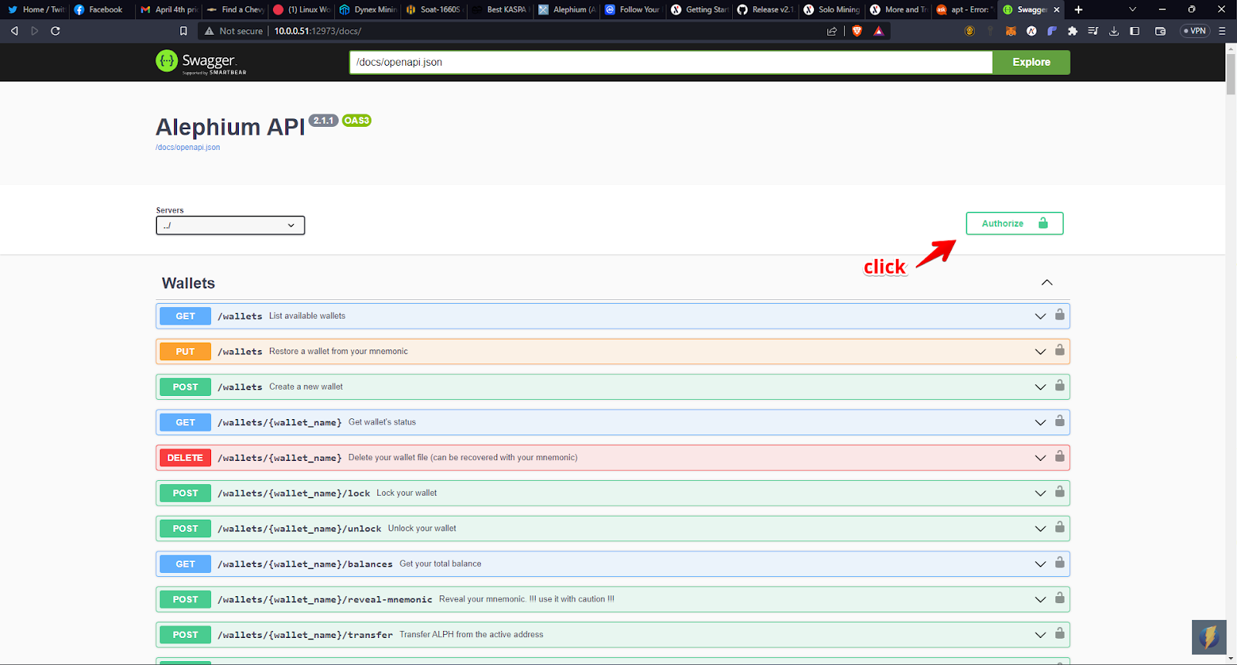This screenshot has height=665, width=1237.
Task: Open the Brave Shields lion icon
Action: pos(857,31)
